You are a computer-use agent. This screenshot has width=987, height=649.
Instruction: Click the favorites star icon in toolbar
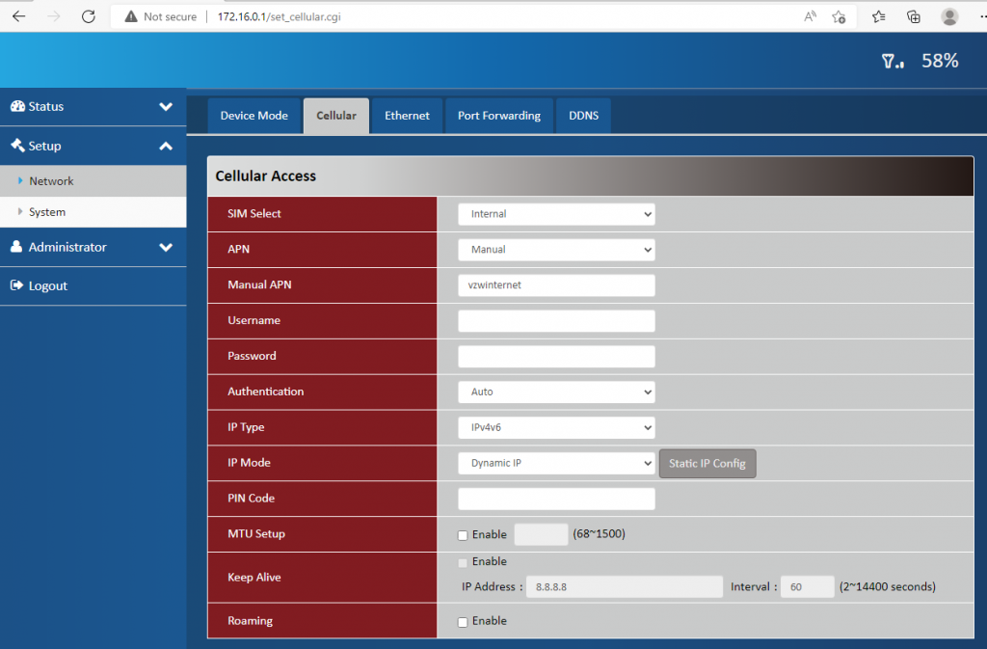click(878, 16)
